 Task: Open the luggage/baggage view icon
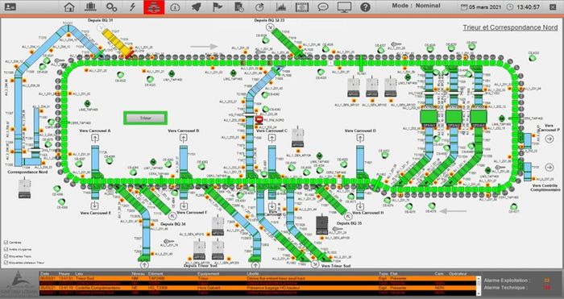click(x=90, y=6)
